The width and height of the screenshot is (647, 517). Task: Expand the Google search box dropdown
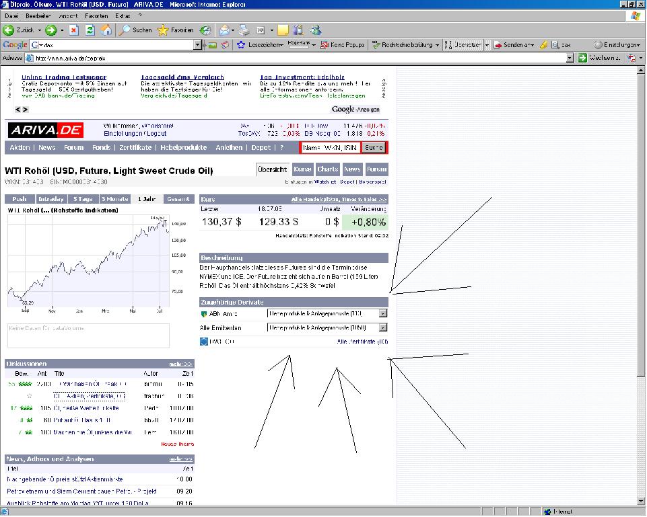tap(197, 45)
